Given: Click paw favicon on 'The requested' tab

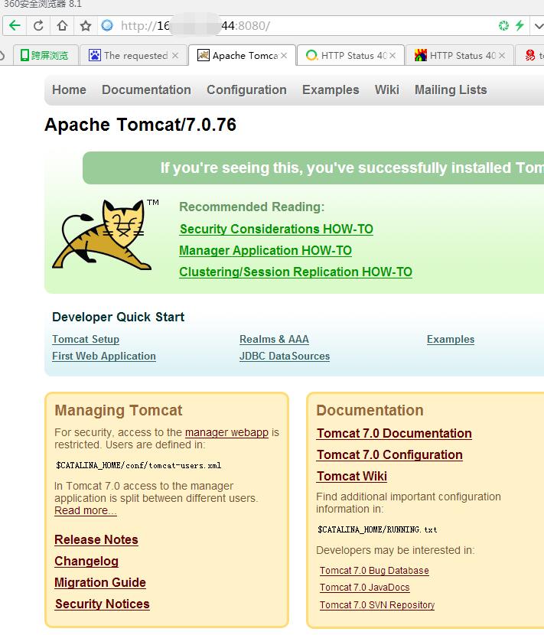Looking at the screenshot, I should [x=95, y=55].
